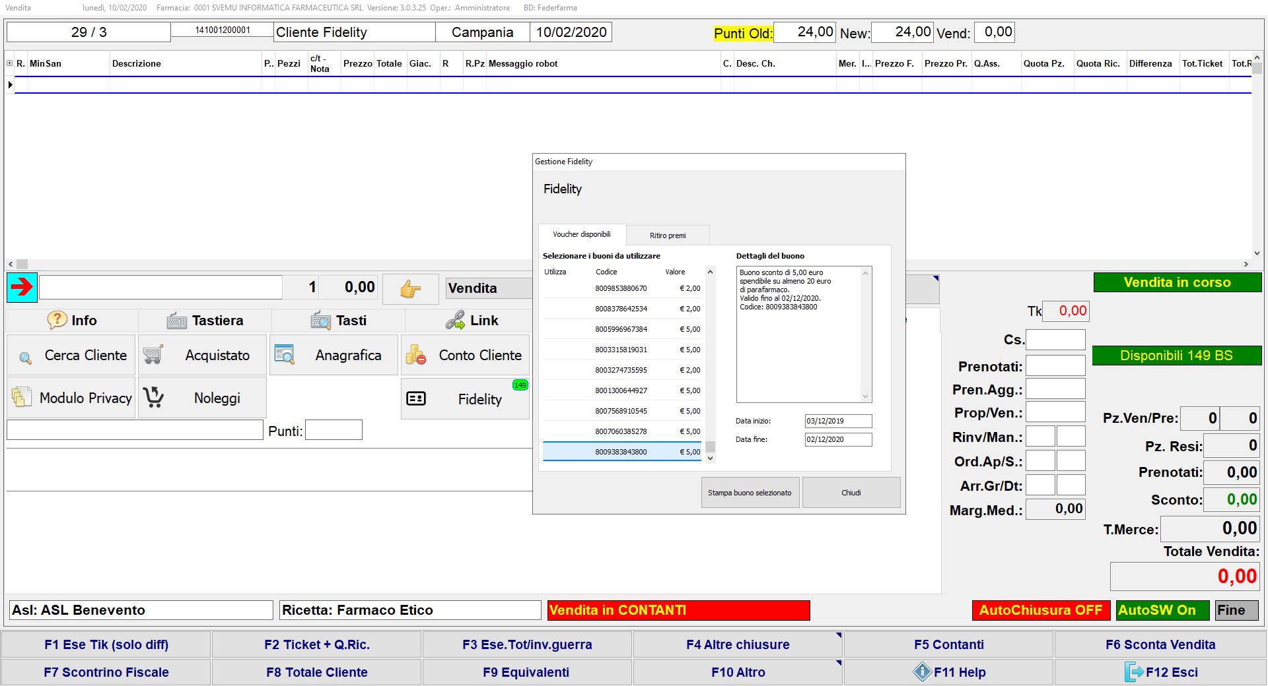Image resolution: width=1268 pixels, height=686 pixels.
Task: Toggle the AutoChiusura OFF indicator
Action: pyautogui.click(x=1040, y=610)
